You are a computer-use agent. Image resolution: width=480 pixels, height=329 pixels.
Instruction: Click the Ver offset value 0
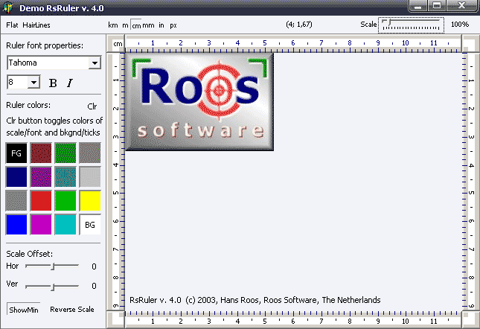[x=94, y=286]
